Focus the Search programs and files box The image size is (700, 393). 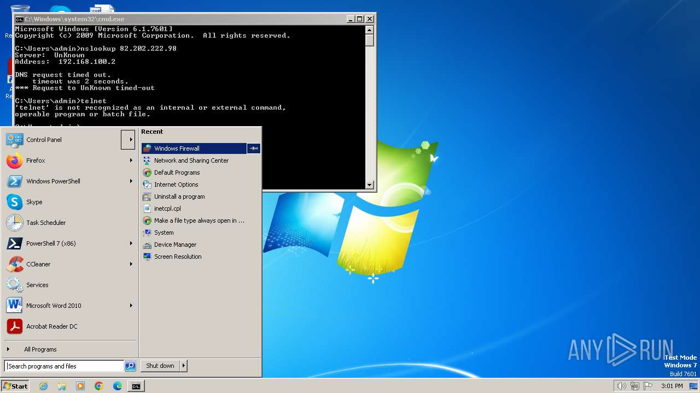[x=64, y=366]
